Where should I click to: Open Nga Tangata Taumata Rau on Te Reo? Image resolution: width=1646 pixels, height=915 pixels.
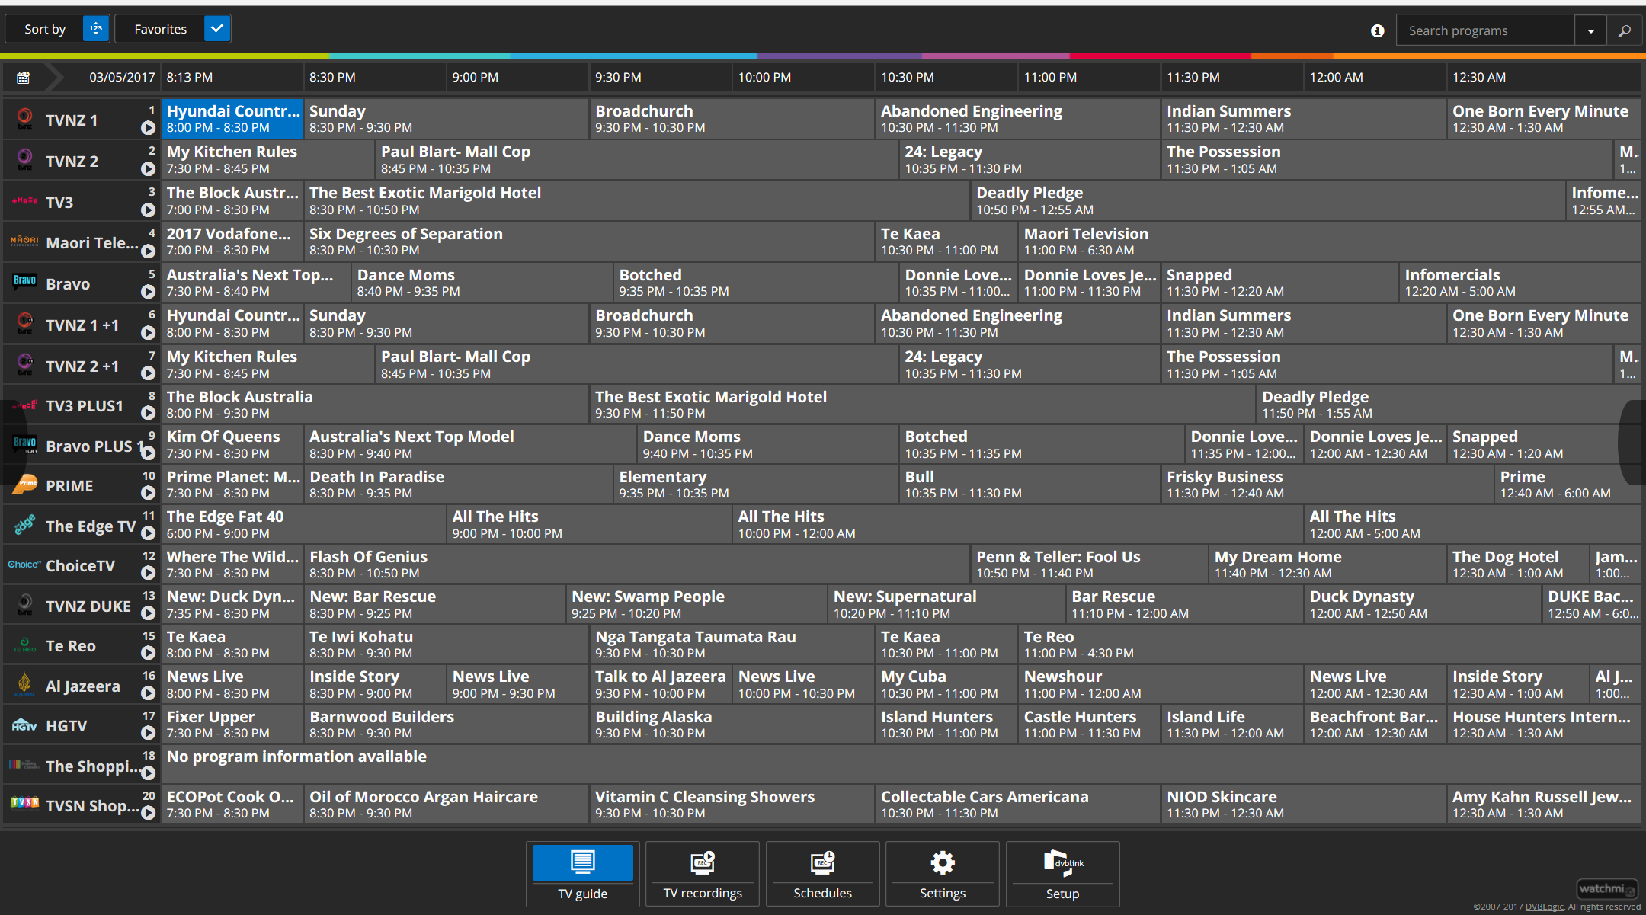coord(732,645)
